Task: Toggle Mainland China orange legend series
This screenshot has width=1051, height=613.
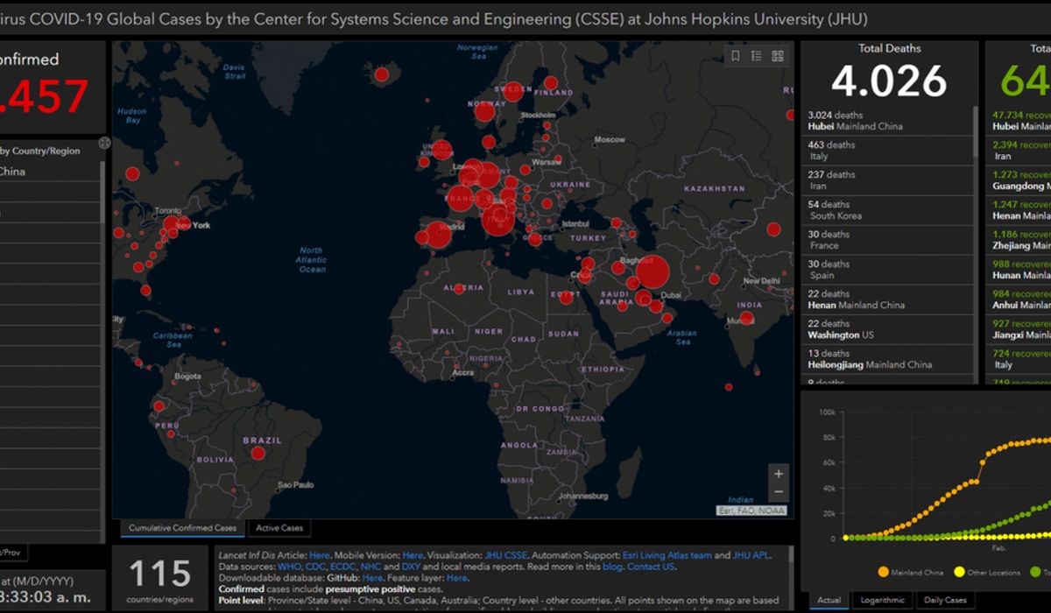Action: pyautogui.click(x=911, y=573)
